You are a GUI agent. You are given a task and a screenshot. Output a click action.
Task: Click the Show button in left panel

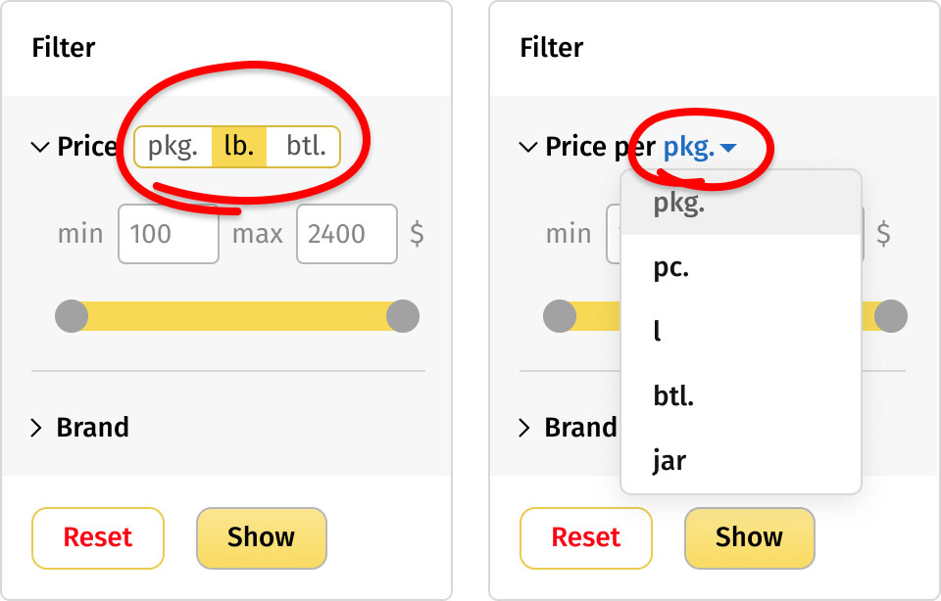[x=262, y=537]
